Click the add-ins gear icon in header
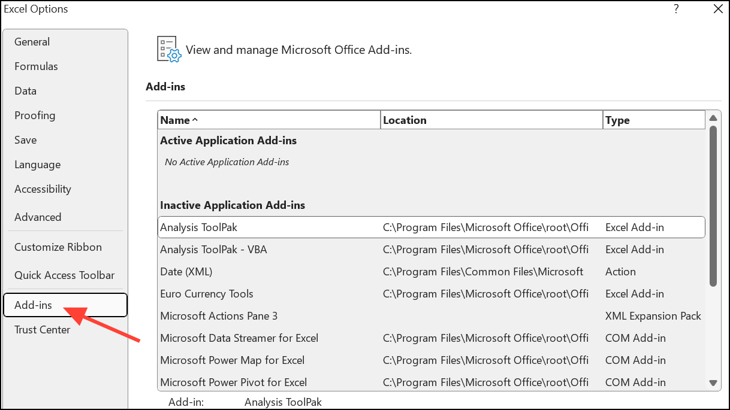Screen dimensions: 730x410 (168, 50)
